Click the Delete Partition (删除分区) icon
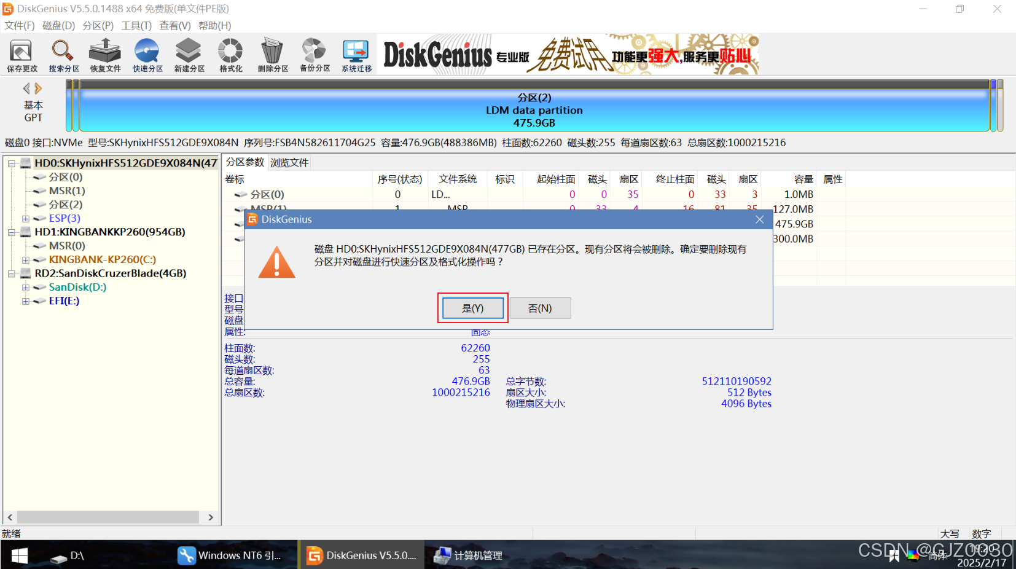The width and height of the screenshot is (1016, 569). pyautogui.click(x=273, y=55)
